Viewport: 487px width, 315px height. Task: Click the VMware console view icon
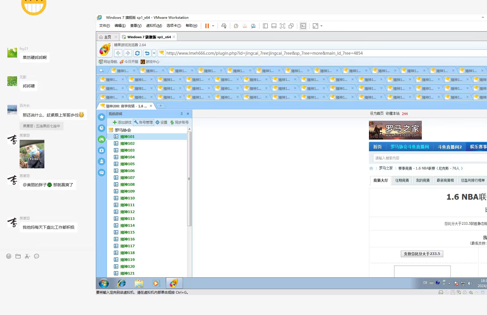pyautogui.click(x=303, y=26)
